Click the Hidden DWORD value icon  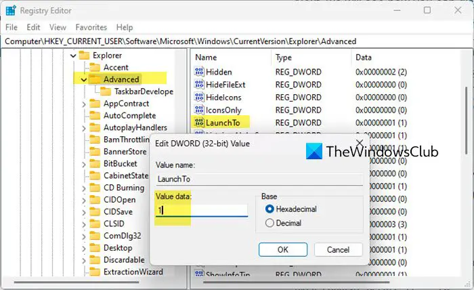[x=199, y=72]
